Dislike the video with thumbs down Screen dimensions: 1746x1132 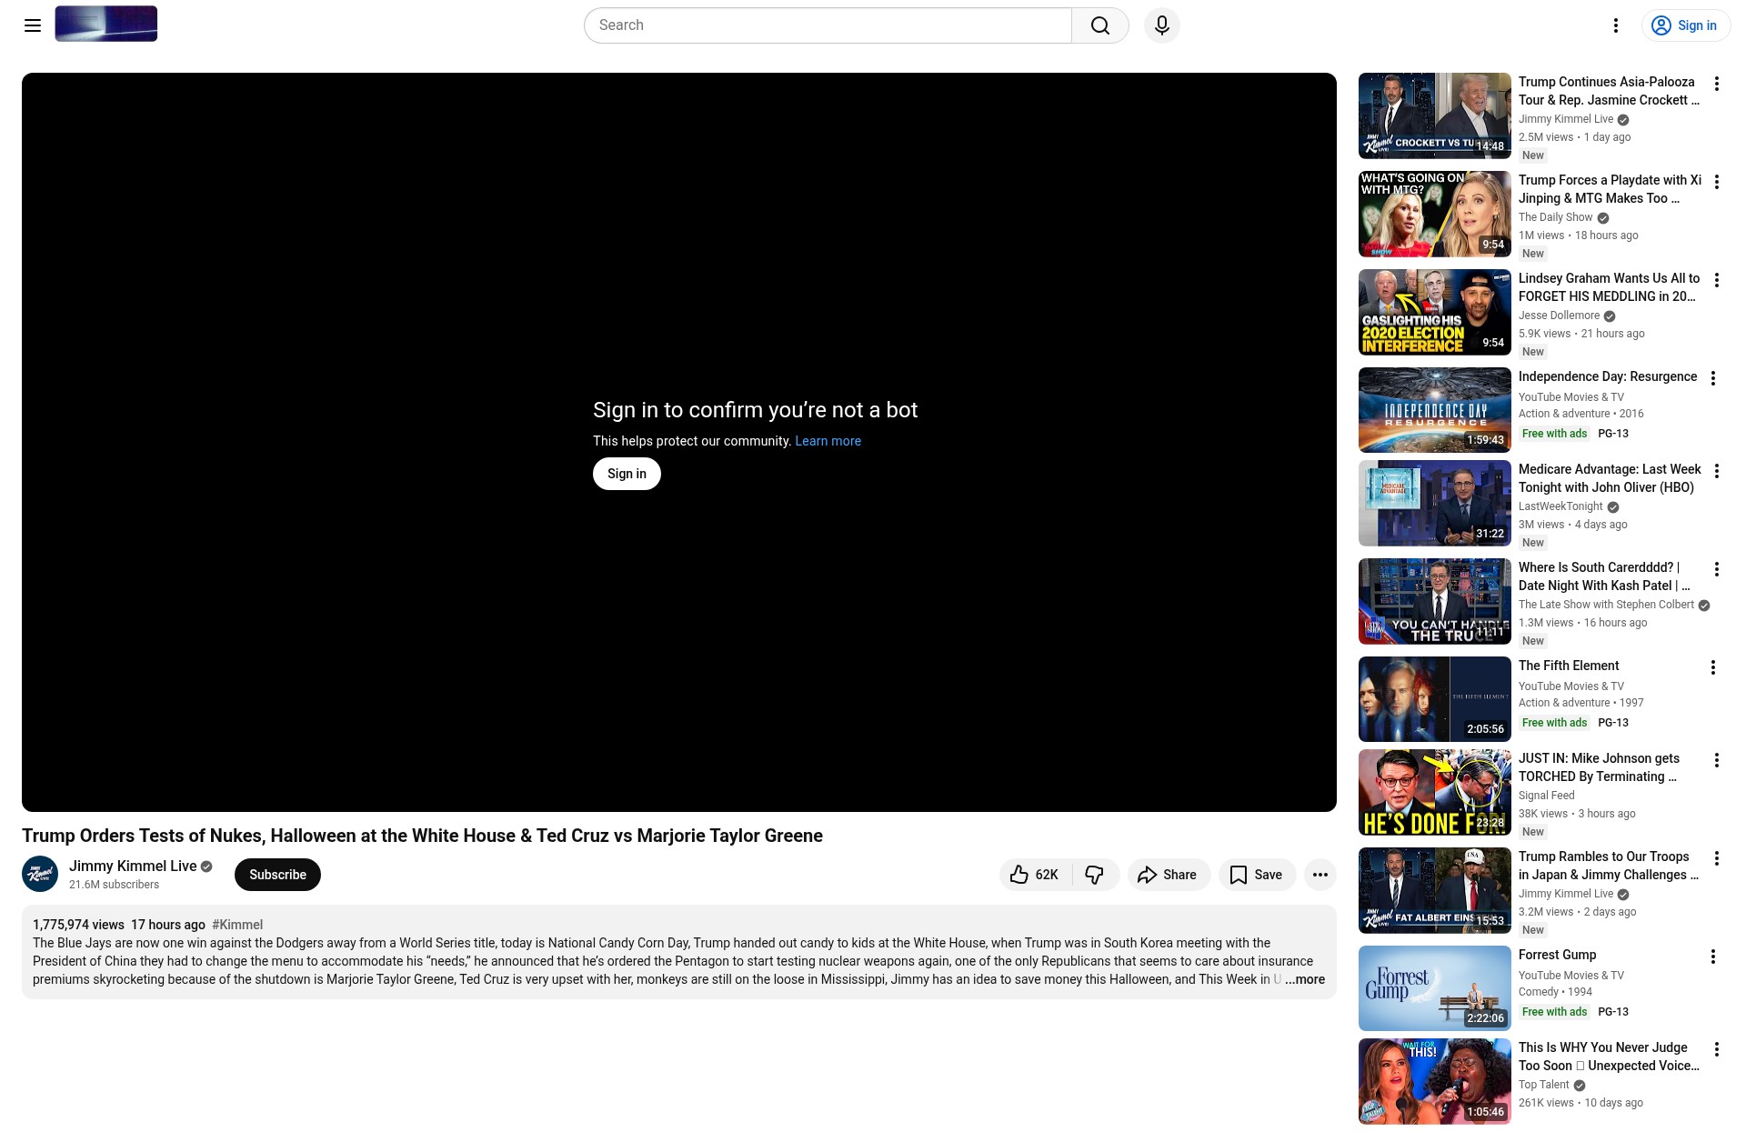click(1095, 875)
